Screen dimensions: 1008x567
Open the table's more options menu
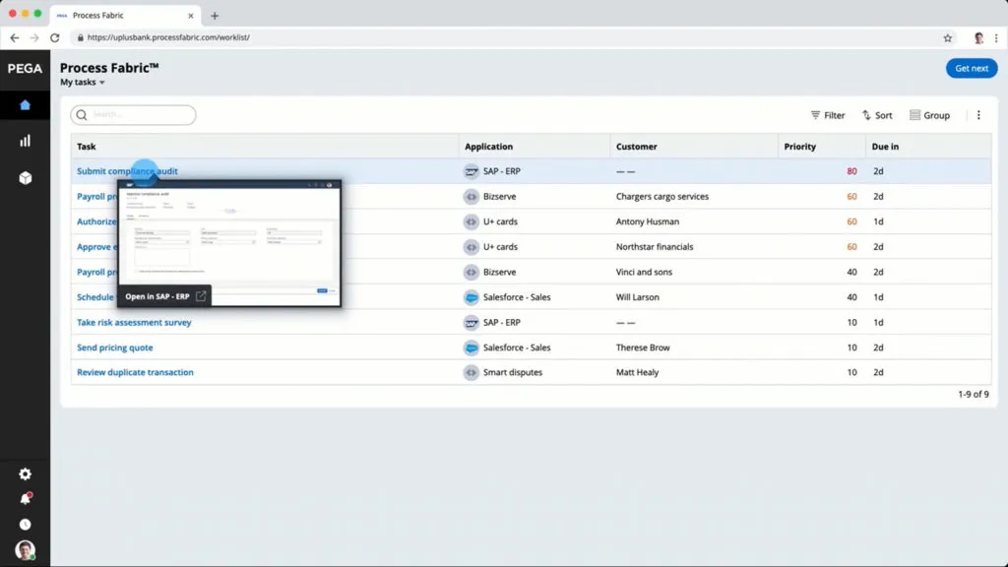(x=978, y=115)
